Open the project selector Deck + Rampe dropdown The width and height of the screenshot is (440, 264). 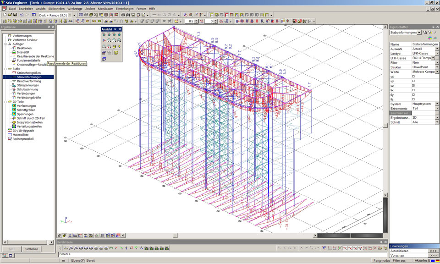pos(70,15)
